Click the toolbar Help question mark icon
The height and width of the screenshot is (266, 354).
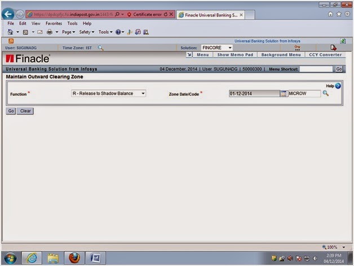118,32
